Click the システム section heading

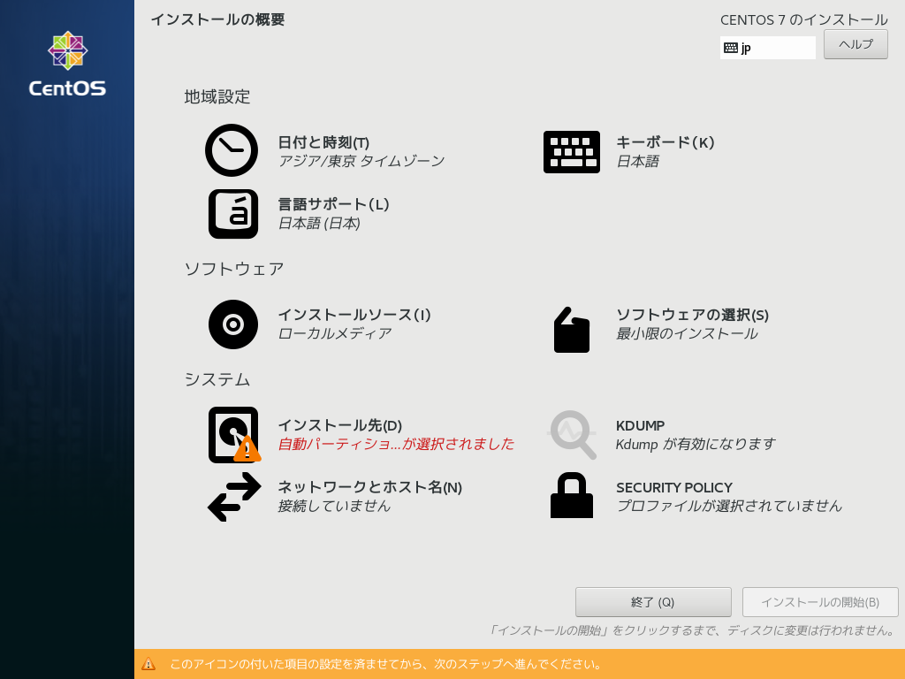217,379
